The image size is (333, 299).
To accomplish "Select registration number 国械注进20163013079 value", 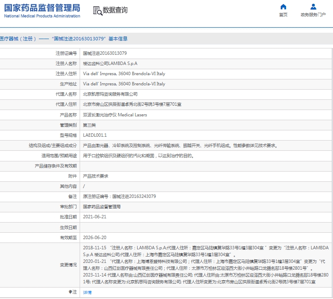I will pyautogui.click(x=105, y=53).
